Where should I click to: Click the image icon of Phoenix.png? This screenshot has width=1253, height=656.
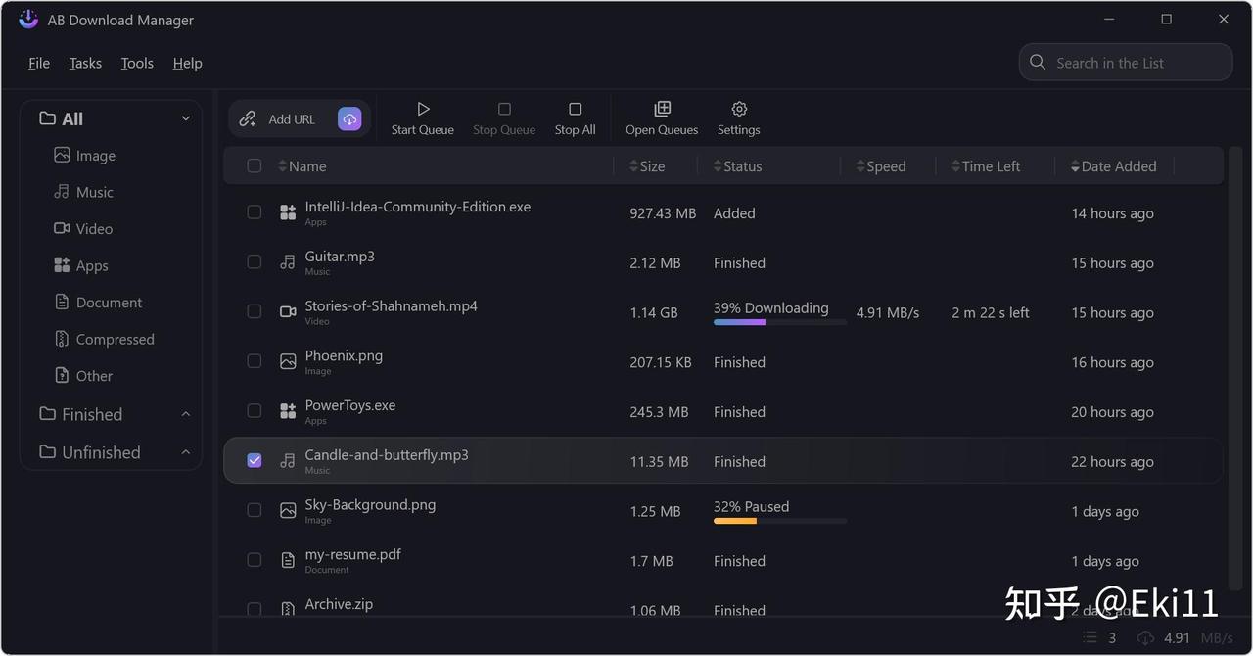pyautogui.click(x=288, y=362)
